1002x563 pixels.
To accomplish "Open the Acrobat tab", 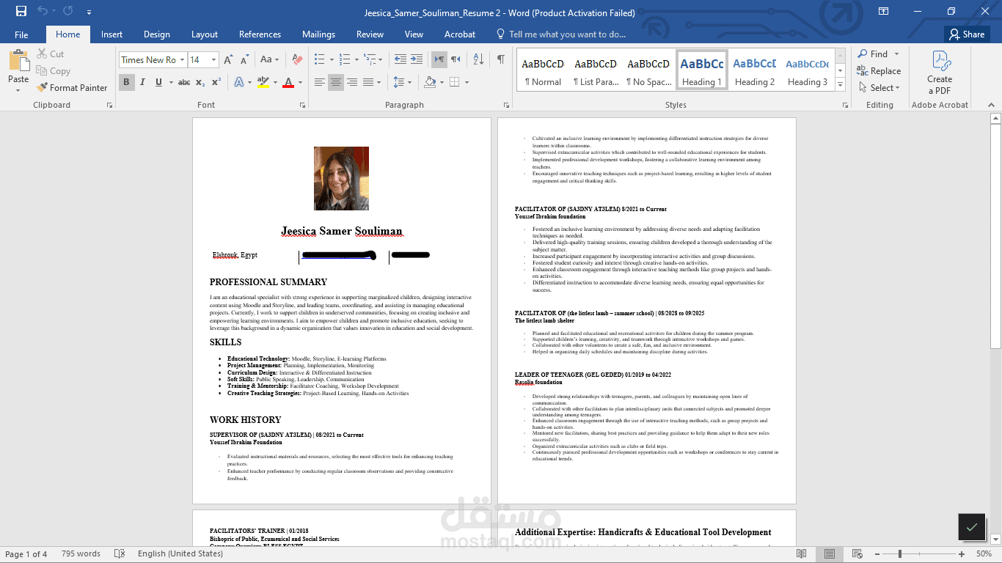I will 460,34.
